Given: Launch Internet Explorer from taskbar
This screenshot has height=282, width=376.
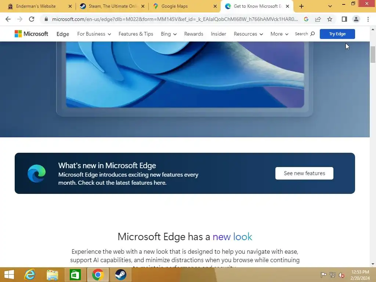Looking at the screenshot, I should pyautogui.click(x=30, y=275).
